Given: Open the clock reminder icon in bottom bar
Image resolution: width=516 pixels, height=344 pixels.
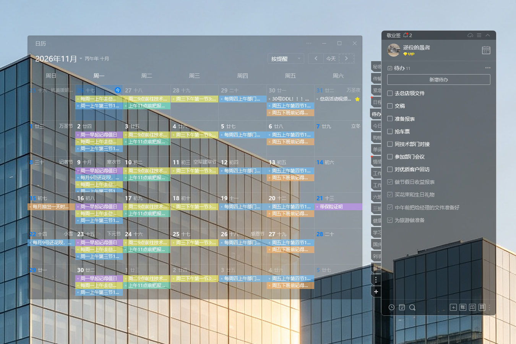Looking at the screenshot, I should [391, 307].
